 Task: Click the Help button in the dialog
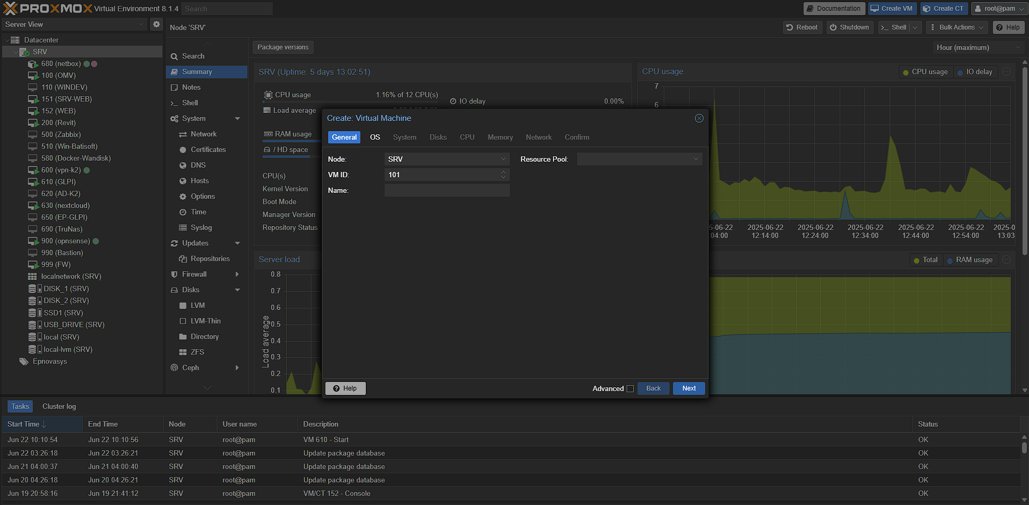tap(345, 388)
